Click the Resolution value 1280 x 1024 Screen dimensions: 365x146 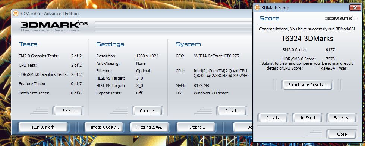tap(147, 56)
